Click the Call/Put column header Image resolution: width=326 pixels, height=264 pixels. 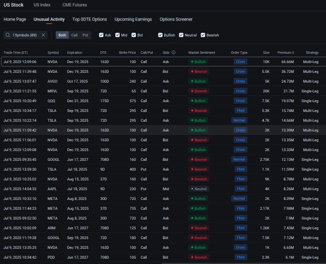(x=147, y=52)
